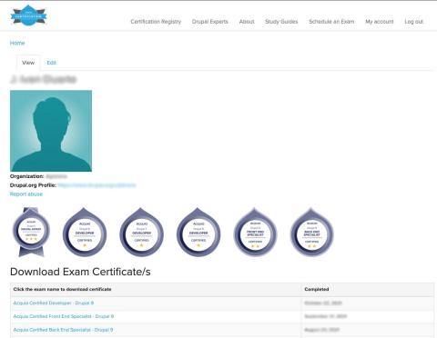Click the Download Exam Certificate/s heading
The width and height of the screenshot is (437, 338).
80,272
